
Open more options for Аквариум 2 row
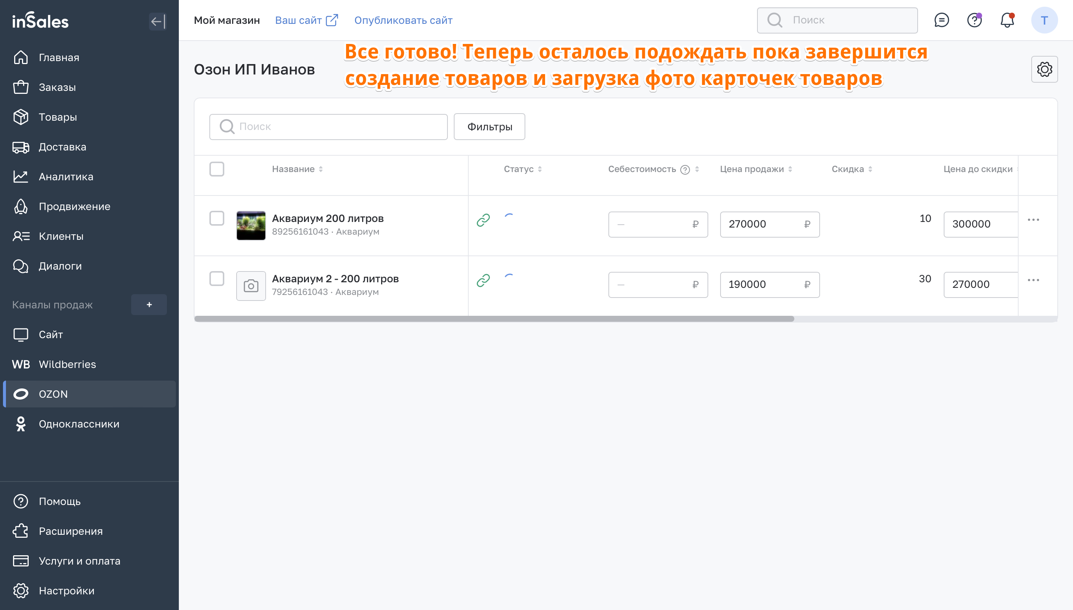point(1033,280)
